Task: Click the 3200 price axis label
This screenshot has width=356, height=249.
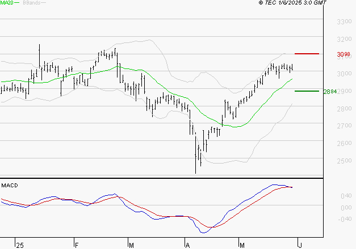Action: click(x=344, y=40)
